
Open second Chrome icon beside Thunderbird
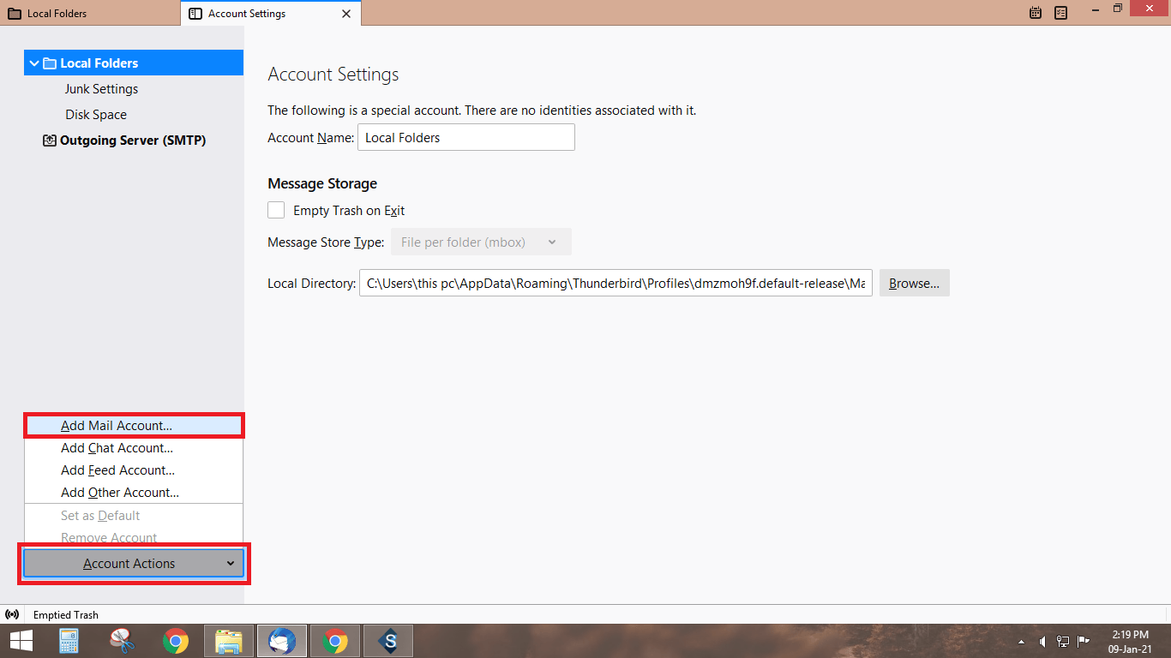point(335,641)
